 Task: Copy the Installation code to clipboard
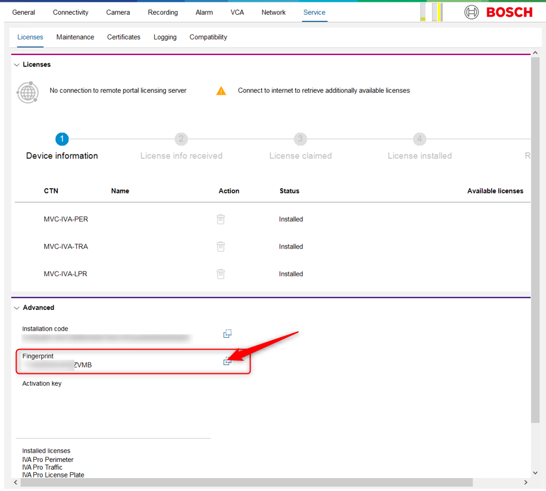pyautogui.click(x=227, y=334)
